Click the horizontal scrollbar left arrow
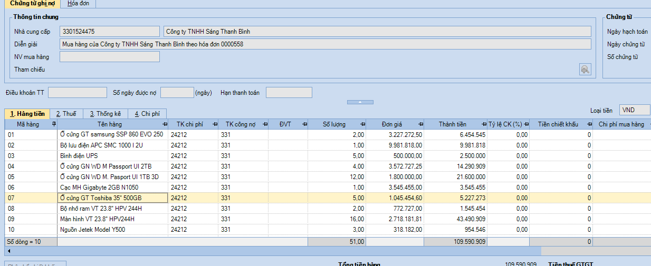651x266 pixels. (8, 251)
